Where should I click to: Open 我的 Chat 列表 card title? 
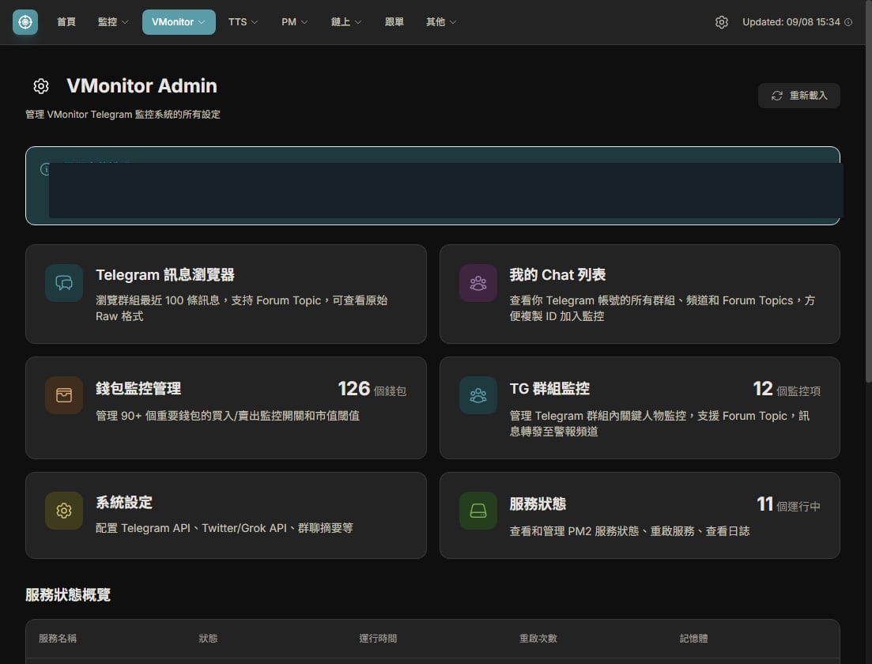[557, 275]
